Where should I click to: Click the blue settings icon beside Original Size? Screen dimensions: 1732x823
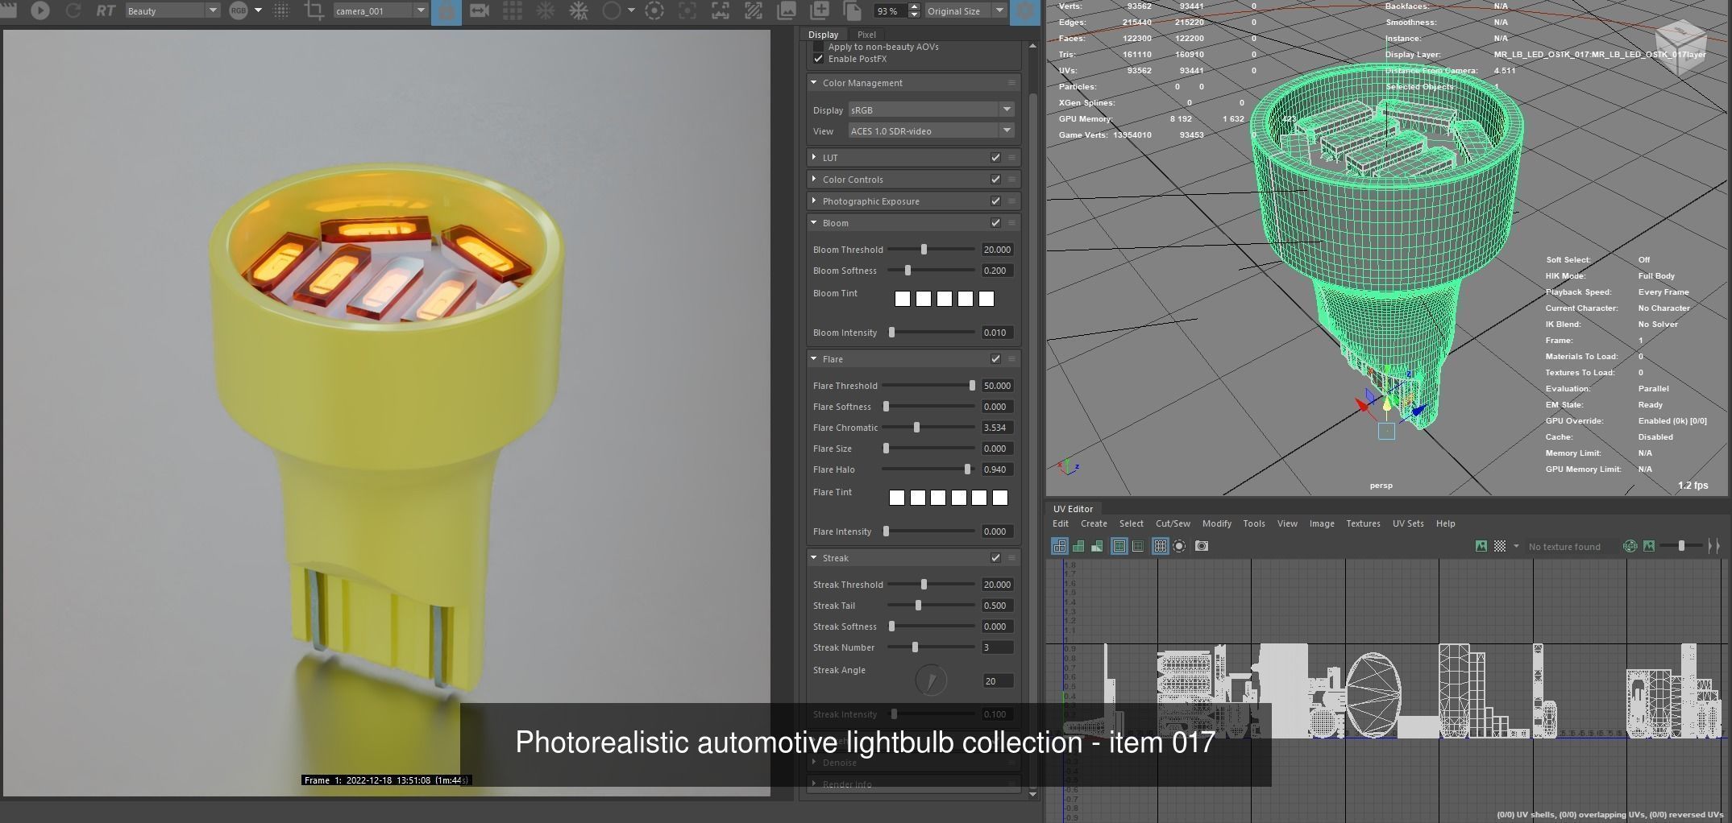tap(1025, 11)
